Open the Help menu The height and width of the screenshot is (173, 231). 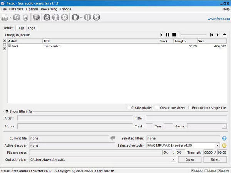point(226,9)
